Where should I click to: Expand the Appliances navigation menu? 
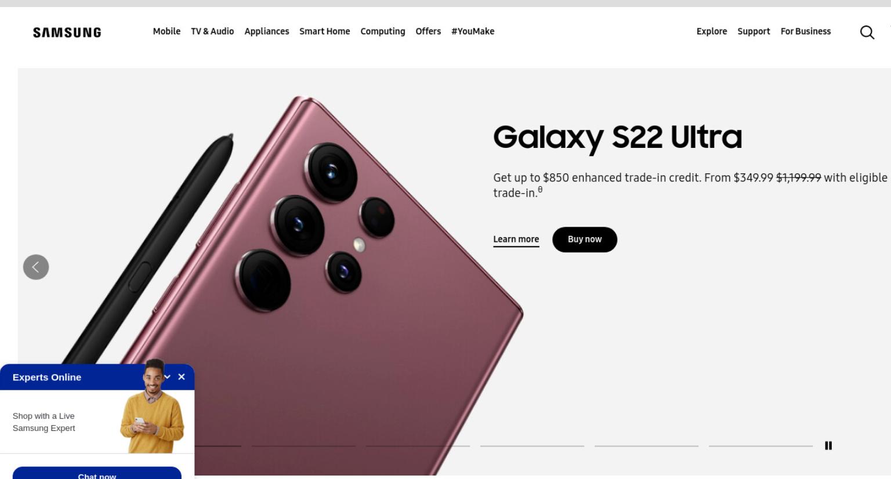click(267, 31)
